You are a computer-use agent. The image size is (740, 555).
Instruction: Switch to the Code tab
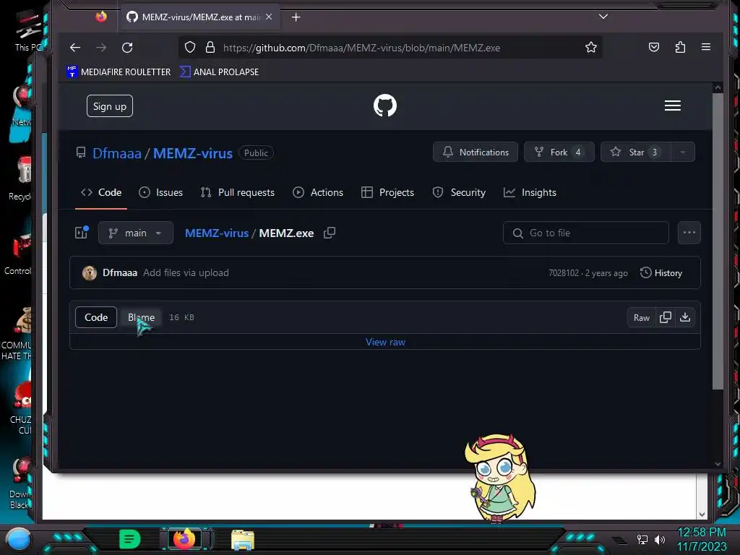[101, 192]
